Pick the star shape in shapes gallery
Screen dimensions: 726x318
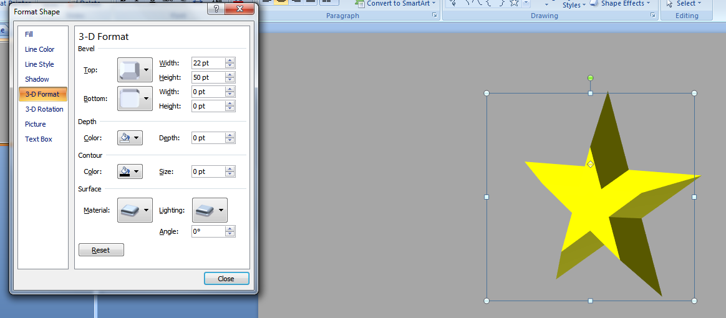tap(514, 3)
